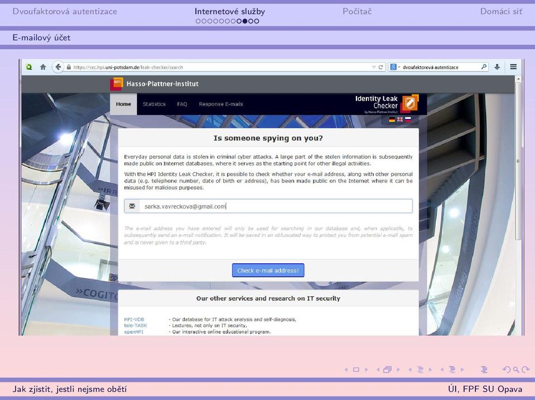Image resolution: width=535 pixels, height=400 pixels.
Task: Click heading Our other services and research
Action: tap(268, 298)
